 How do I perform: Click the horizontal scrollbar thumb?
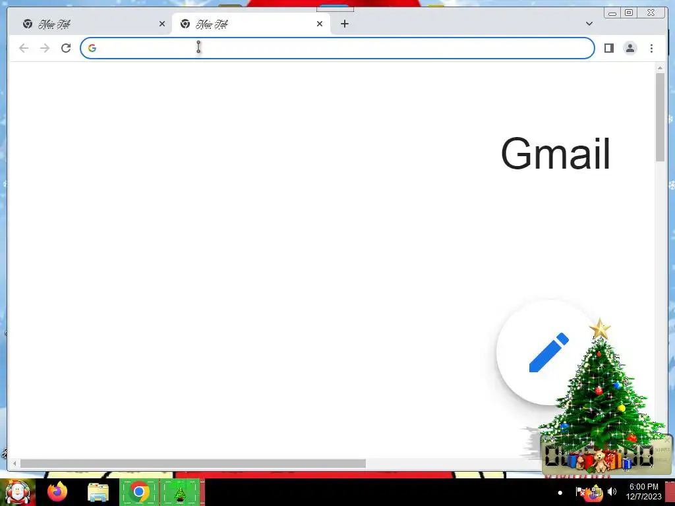pyautogui.click(x=193, y=463)
